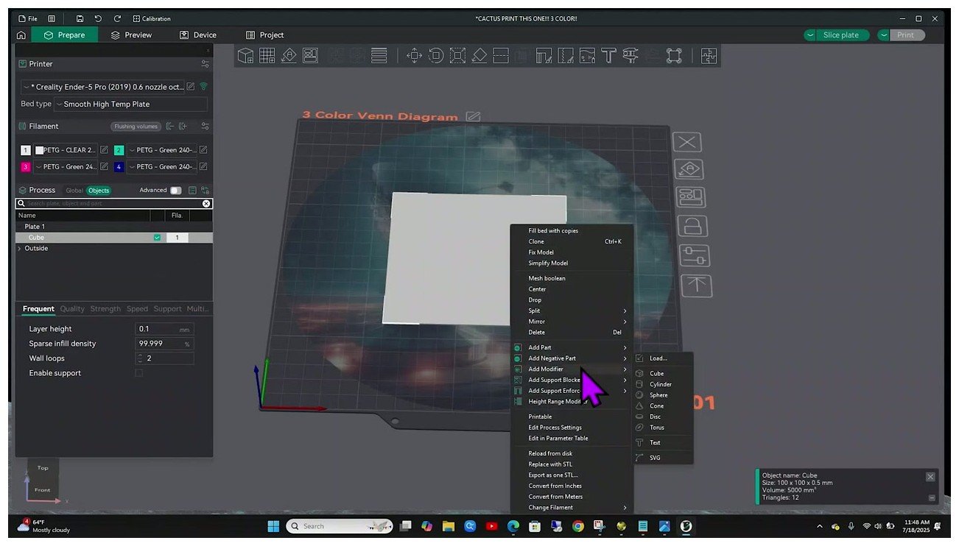Viewport: 959px width, 546px height.
Task: Click the Assembly view icon in toolbar
Action: pos(674,55)
